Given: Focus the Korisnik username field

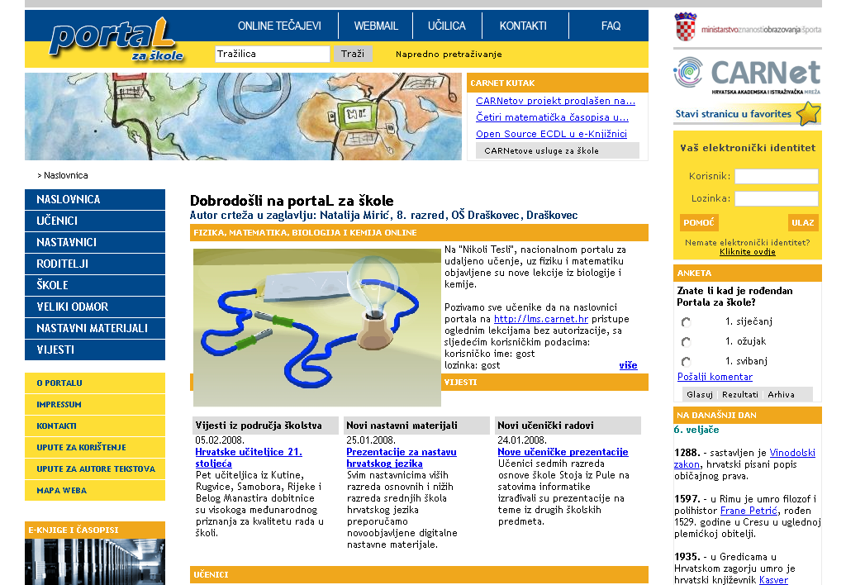Looking at the screenshot, I should [777, 177].
